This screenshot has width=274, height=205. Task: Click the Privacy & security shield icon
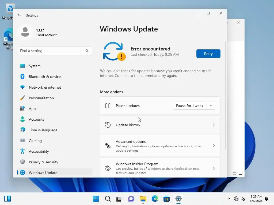22,162
